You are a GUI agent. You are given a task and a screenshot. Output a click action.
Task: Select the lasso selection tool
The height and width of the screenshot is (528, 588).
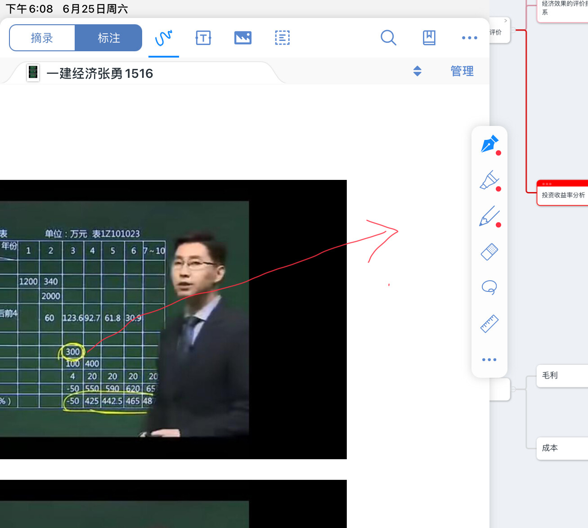pos(489,287)
